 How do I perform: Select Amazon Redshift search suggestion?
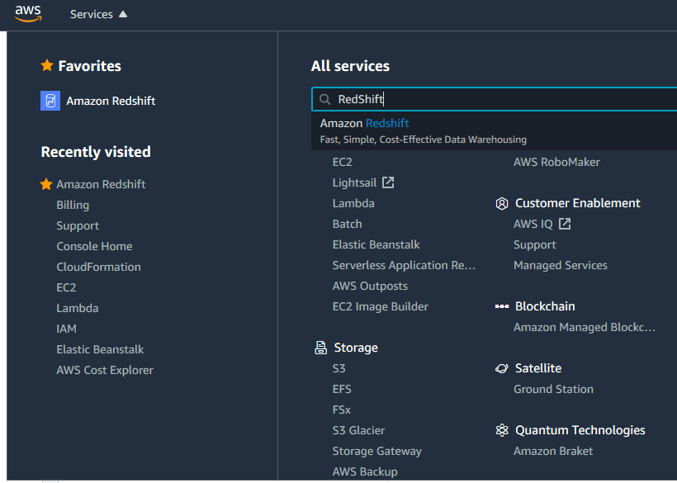pyautogui.click(x=494, y=131)
